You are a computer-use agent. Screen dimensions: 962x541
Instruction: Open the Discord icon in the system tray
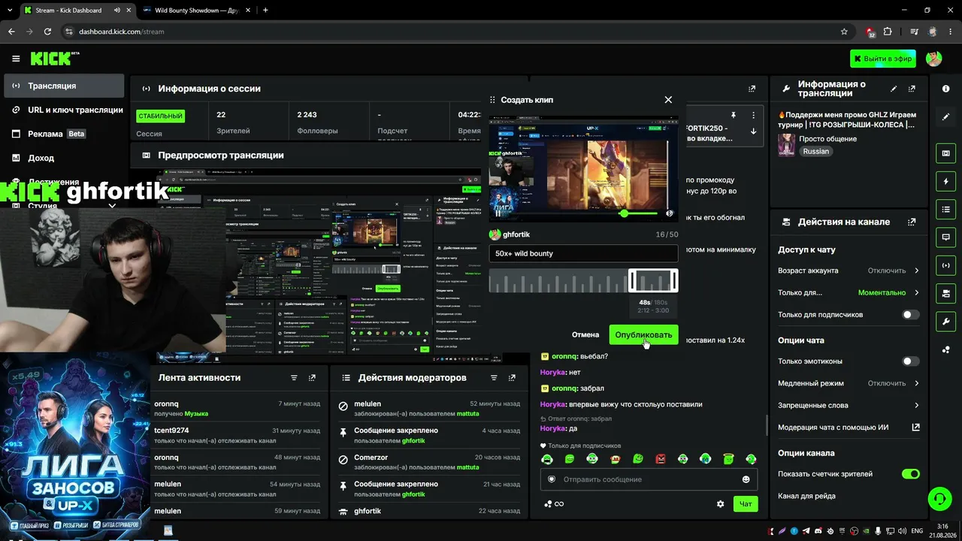click(x=818, y=530)
